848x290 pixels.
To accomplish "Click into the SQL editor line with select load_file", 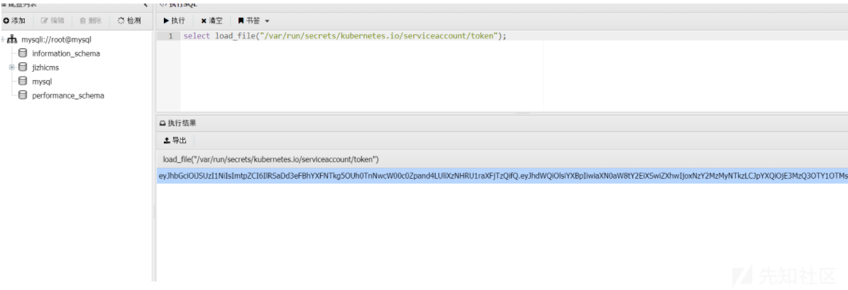I will pyautogui.click(x=345, y=36).
